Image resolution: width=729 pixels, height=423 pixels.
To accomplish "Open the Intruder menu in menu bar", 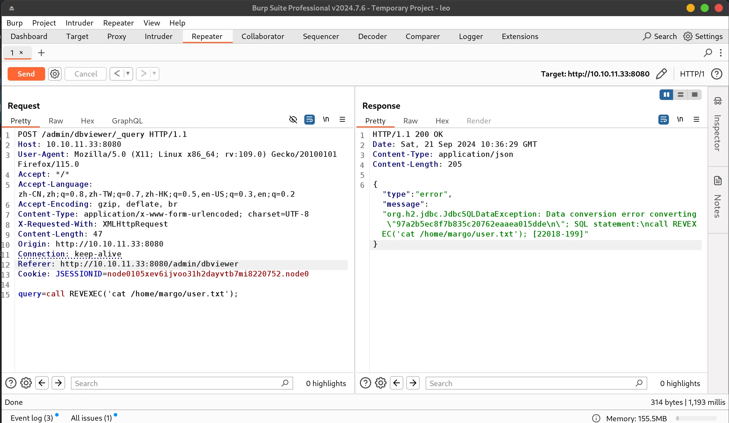I will (x=79, y=23).
